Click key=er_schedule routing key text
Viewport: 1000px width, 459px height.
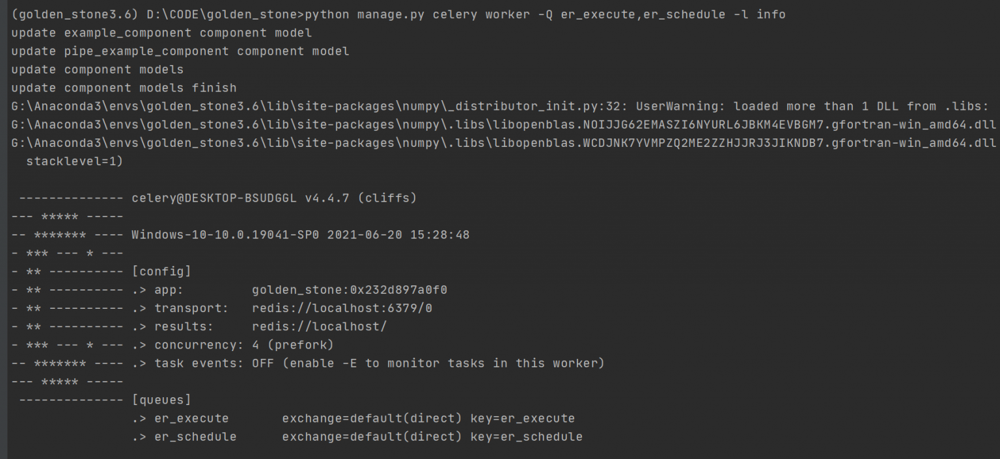(x=526, y=437)
